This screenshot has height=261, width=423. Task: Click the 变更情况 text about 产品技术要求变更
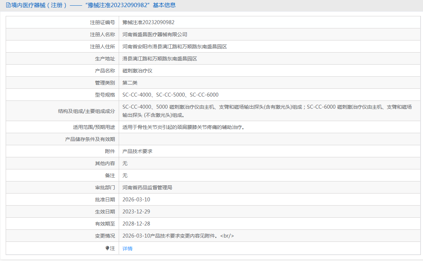click(178, 236)
